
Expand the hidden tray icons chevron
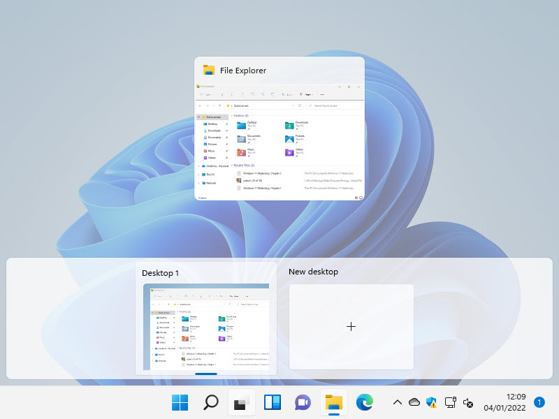398,403
